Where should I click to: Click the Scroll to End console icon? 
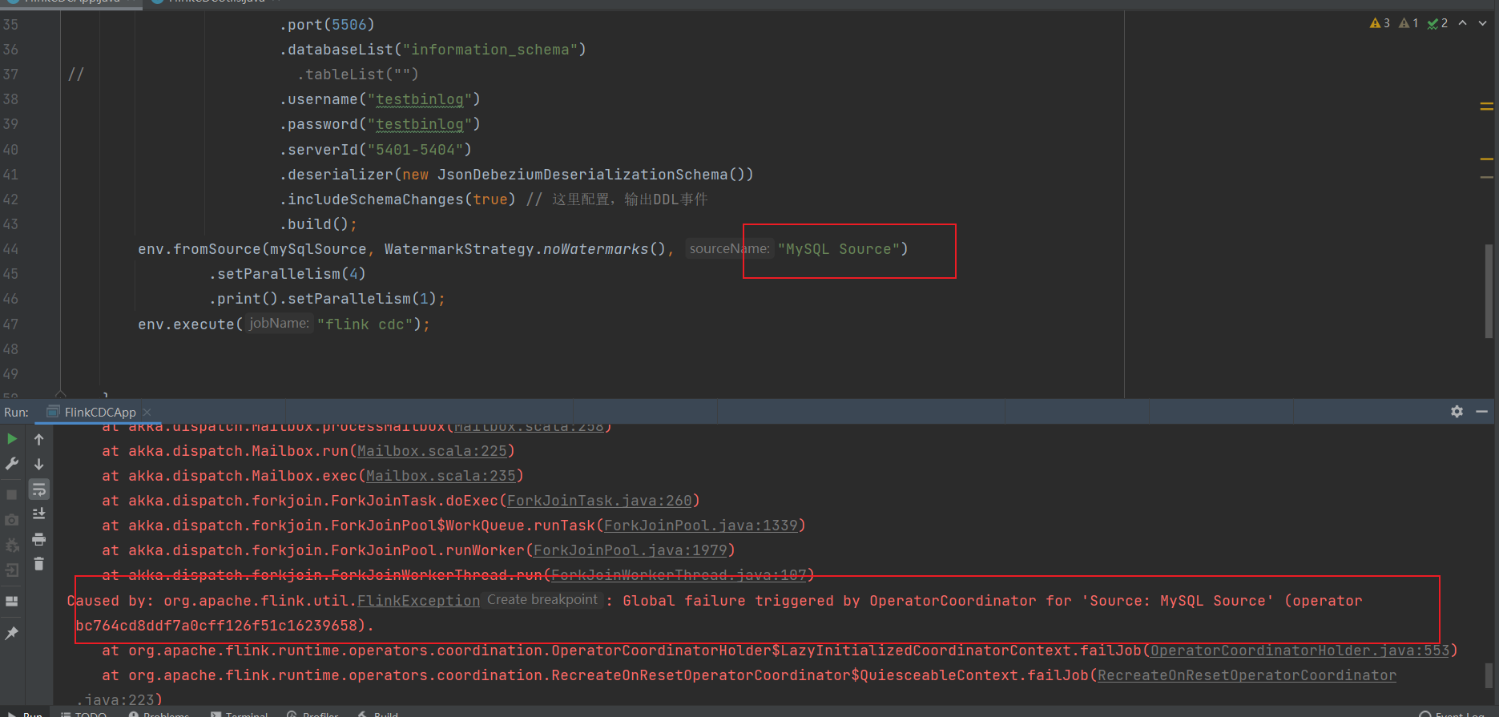pyautogui.click(x=38, y=514)
